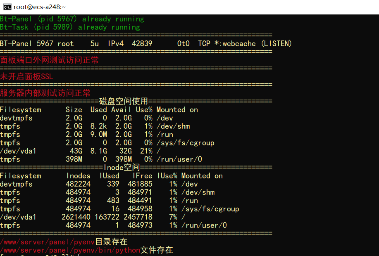Click the 'Inodes' column header
Image resolution: width=379 pixels, height=256 pixels.
coord(78,176)
